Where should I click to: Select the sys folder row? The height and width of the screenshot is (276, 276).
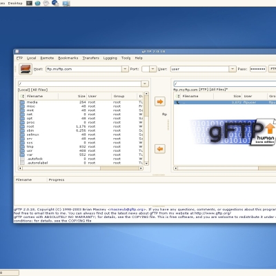(81, 143)
